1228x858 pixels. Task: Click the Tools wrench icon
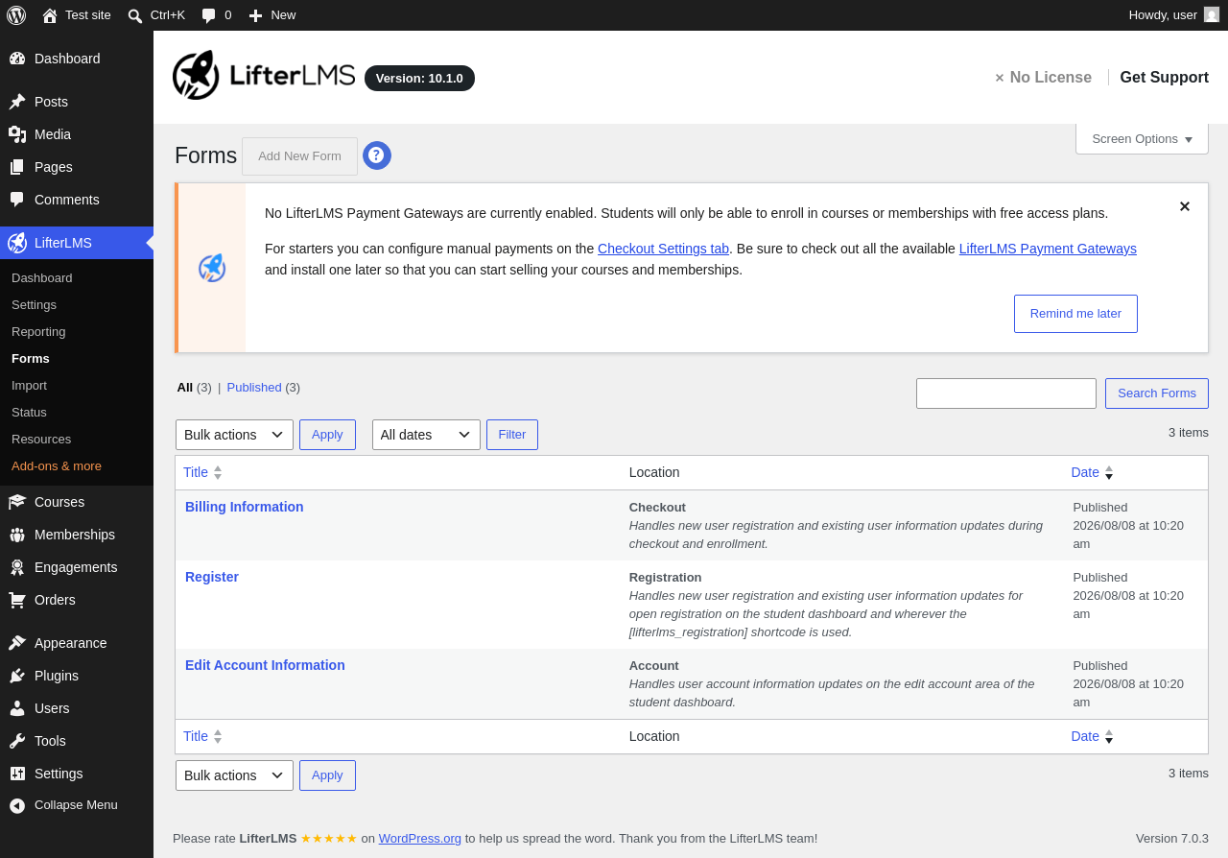click(17, 741)
